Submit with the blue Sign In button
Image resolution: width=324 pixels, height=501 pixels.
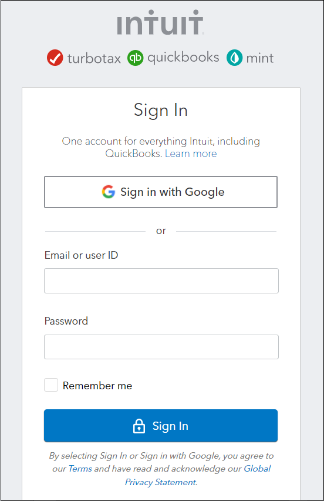[x=161, y=426]
